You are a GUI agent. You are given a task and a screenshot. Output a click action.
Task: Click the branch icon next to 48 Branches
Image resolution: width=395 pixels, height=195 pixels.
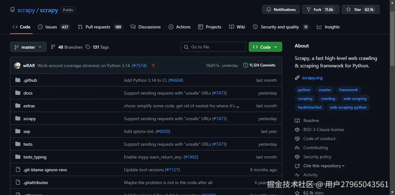click(x=53, y=47)
